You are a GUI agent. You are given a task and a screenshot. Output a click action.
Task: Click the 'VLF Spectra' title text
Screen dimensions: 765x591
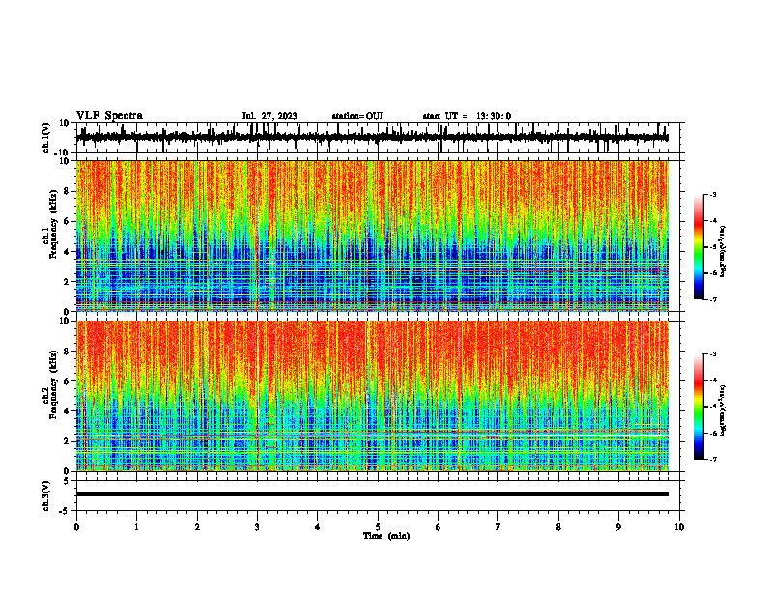point(109,116)
